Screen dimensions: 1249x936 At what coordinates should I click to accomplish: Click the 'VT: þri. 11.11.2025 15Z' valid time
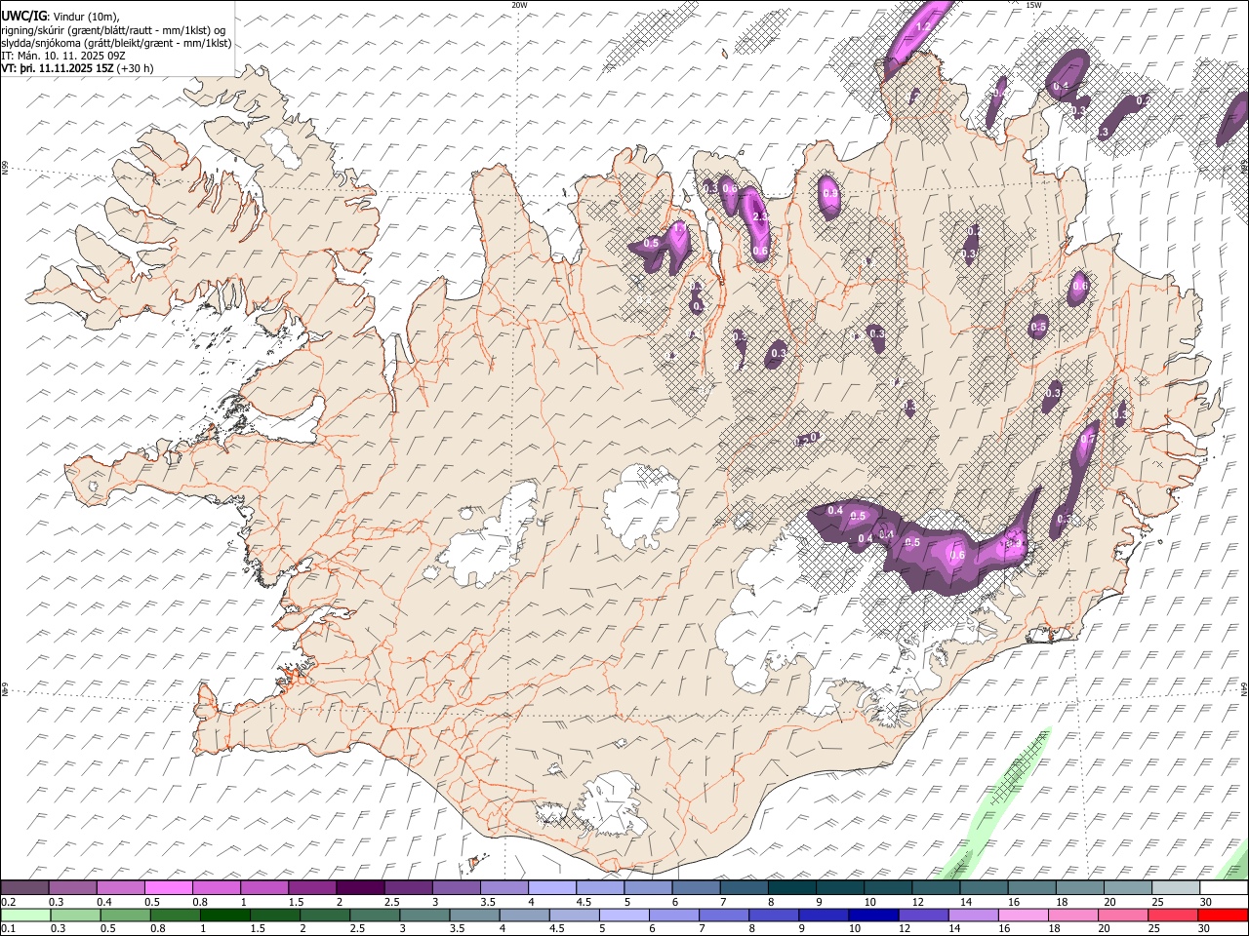coord(58,68)
